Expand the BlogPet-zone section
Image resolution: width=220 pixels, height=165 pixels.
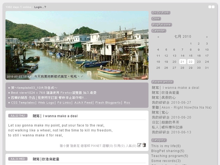tap(162, 25)
